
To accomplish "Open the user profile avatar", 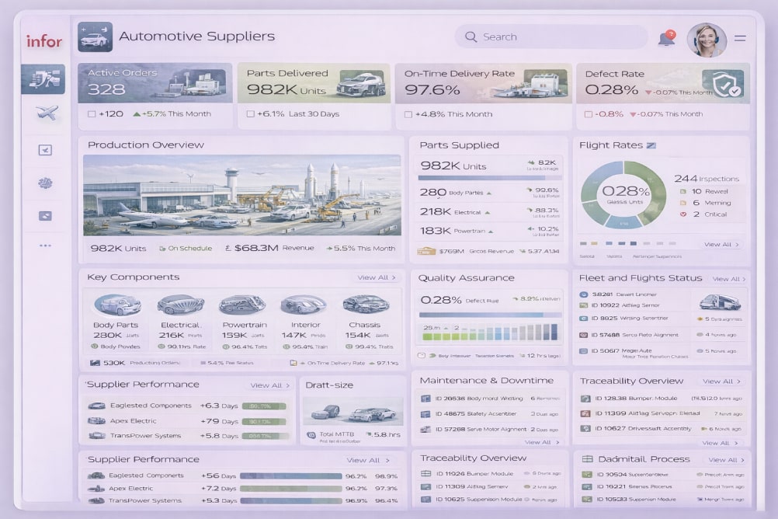I will pos(707,39).
